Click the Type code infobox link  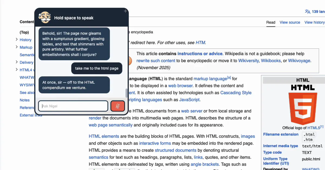[x=272, y=152]
